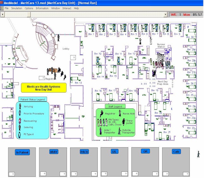The image size is (204, 179).
Task: Click the Nurse Aide icon in Staff Legend
Action: [120, 112]
